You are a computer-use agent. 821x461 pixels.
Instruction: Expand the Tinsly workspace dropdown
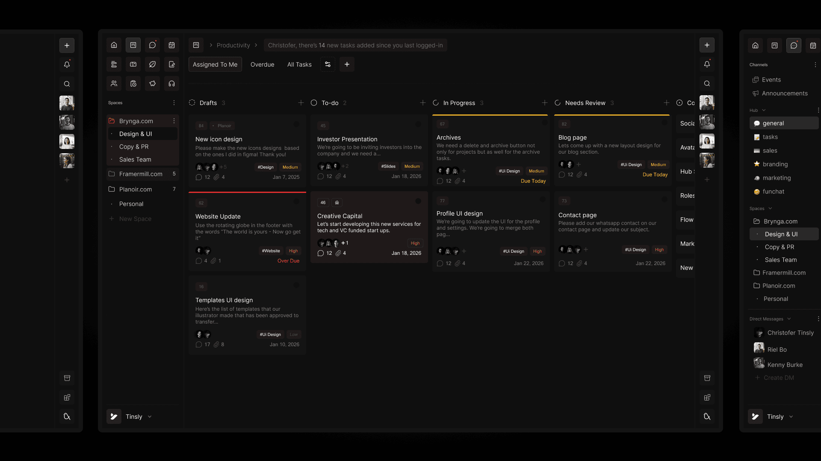149,417
